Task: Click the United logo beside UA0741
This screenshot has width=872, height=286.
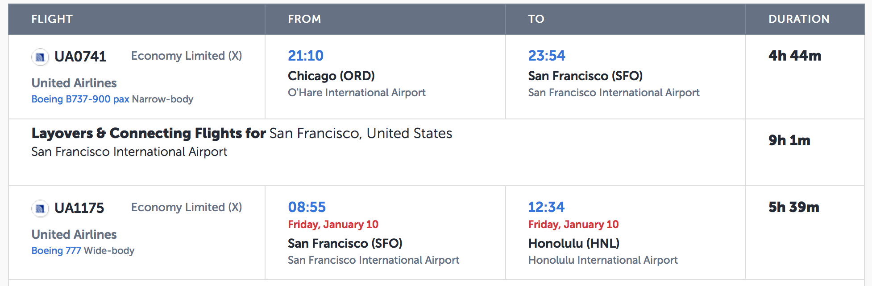Action: click(x=40, y=57)
